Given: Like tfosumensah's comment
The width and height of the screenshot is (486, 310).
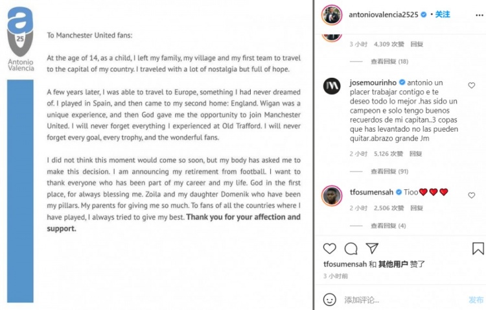Looking at the screenshot, I should click(472, 194).
